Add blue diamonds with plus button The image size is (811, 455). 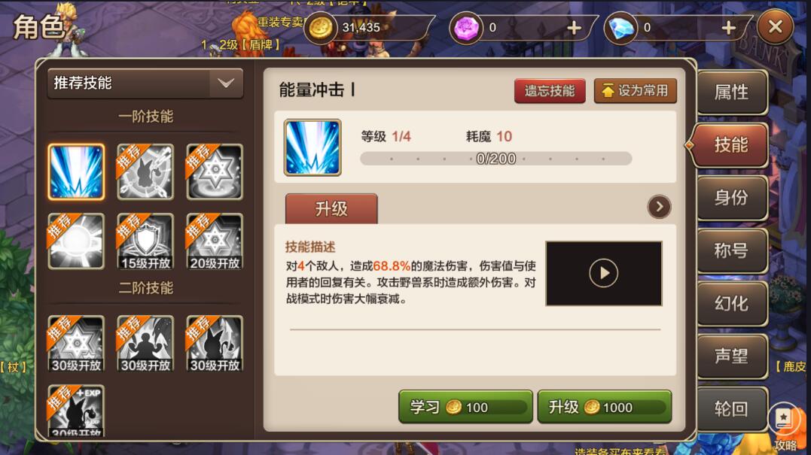pos(728,27)
